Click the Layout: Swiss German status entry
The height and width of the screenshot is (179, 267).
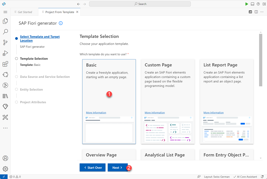coord(217,177)
